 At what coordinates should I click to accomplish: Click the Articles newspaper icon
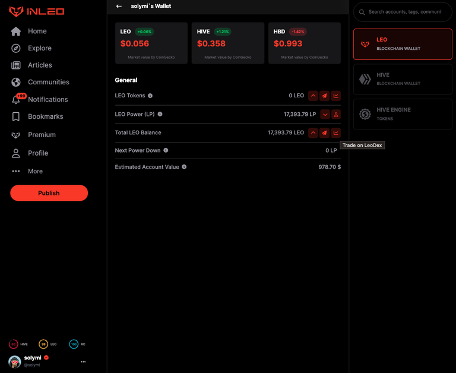(x=16, y=65)
